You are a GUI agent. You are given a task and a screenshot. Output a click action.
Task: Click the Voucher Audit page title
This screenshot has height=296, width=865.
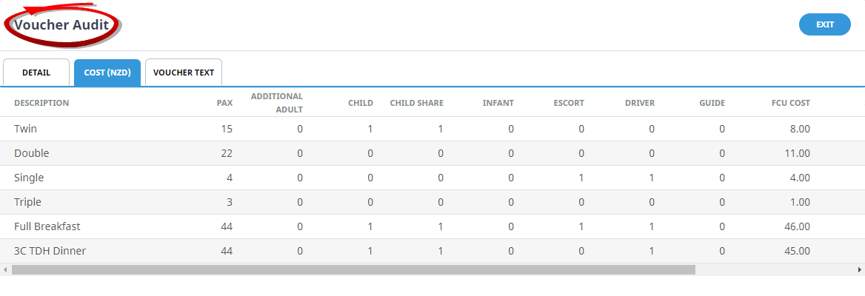pos(62,25)
